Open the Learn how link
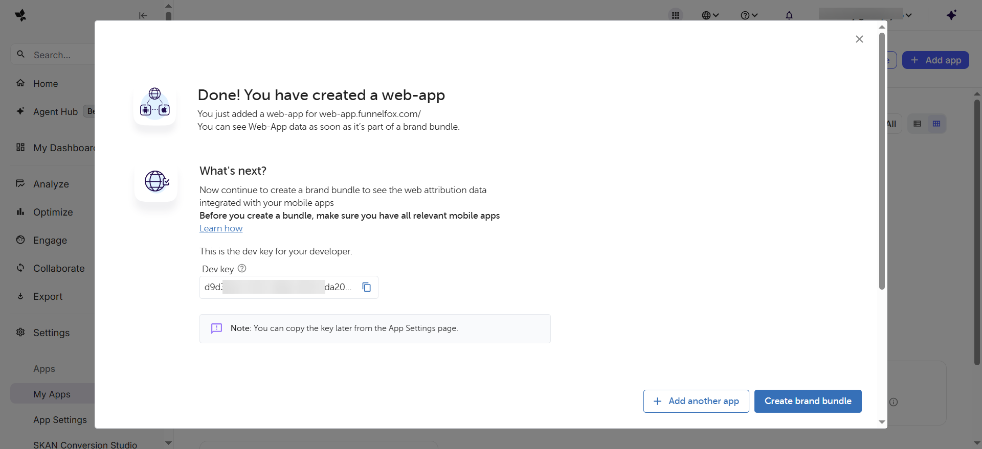 click(221, 228)
